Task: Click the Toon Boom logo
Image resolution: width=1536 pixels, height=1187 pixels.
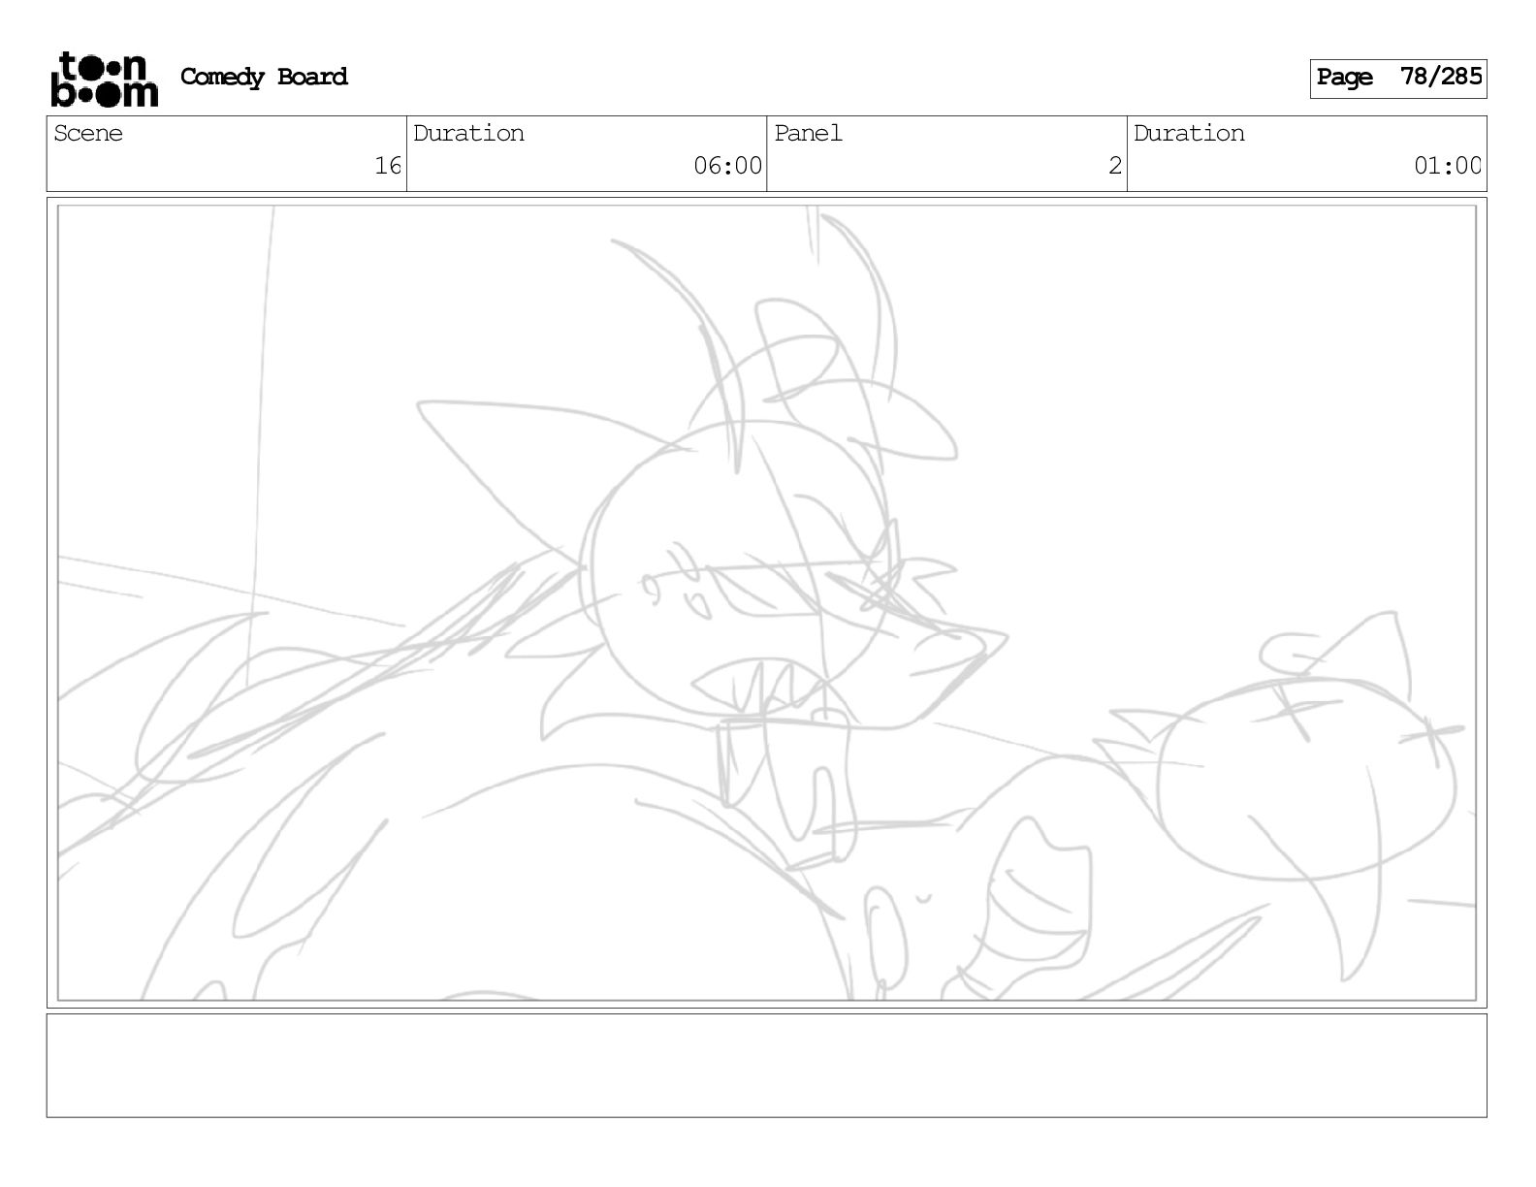Action: (104, 80)
